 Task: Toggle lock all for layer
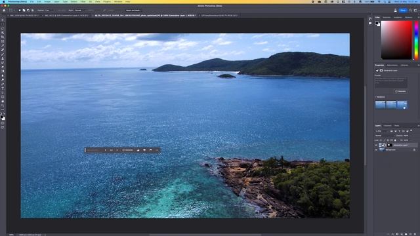click(x=395, y=140)
